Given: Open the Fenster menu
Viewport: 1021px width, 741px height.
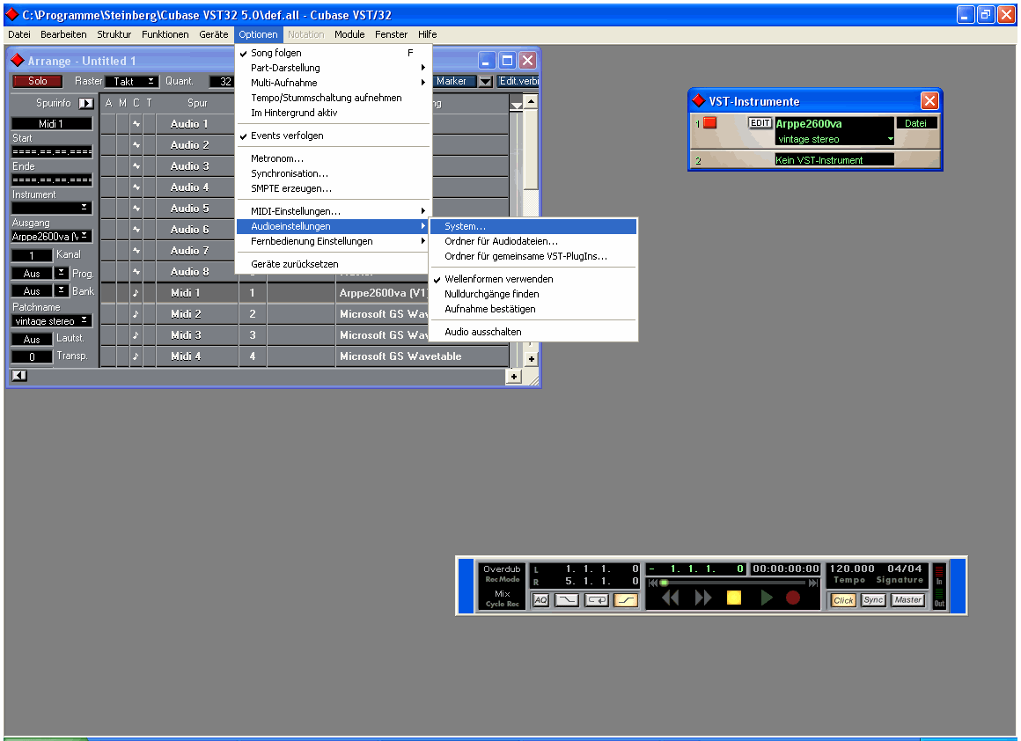Looking at the screenshot, I should point(391,34).
